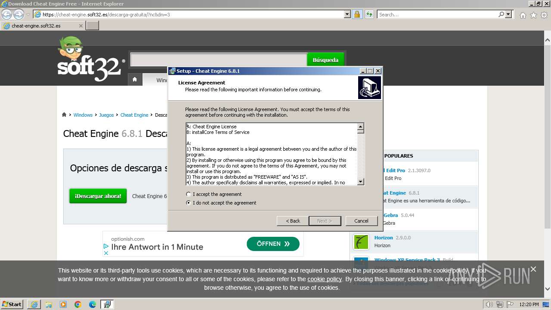Expand the search provider dropdown
This screenshot has width=551, height=310.
tap(509, 14)
